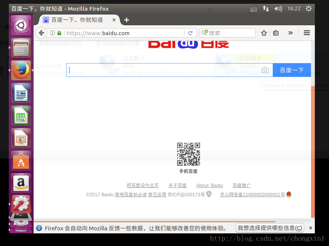Open the Amazon launcher icon
329x246 pixels.
21,184
